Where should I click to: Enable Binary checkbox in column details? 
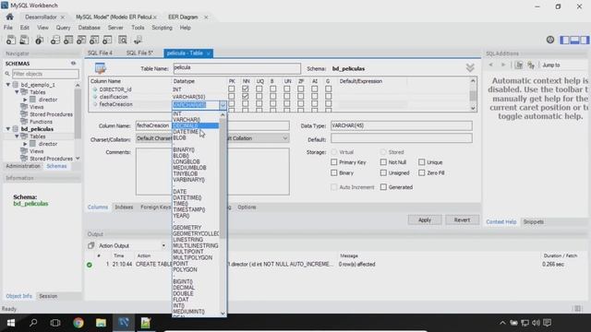click(334, 172)
